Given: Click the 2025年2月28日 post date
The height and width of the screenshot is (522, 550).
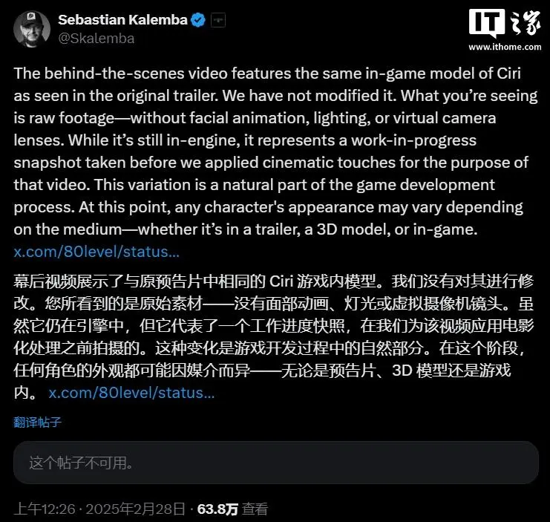Looking at the screenshot, I should 135,509.
